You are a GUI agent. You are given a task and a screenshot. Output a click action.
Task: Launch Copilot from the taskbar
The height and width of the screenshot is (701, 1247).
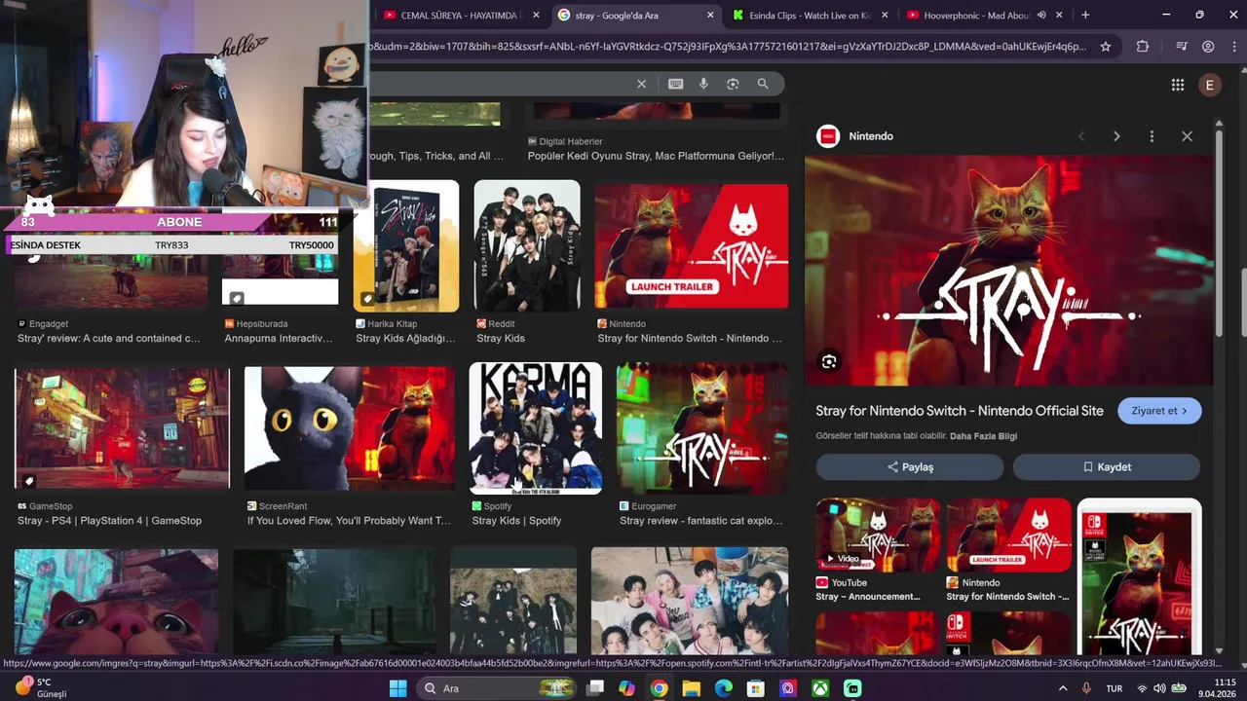point(626,688)
